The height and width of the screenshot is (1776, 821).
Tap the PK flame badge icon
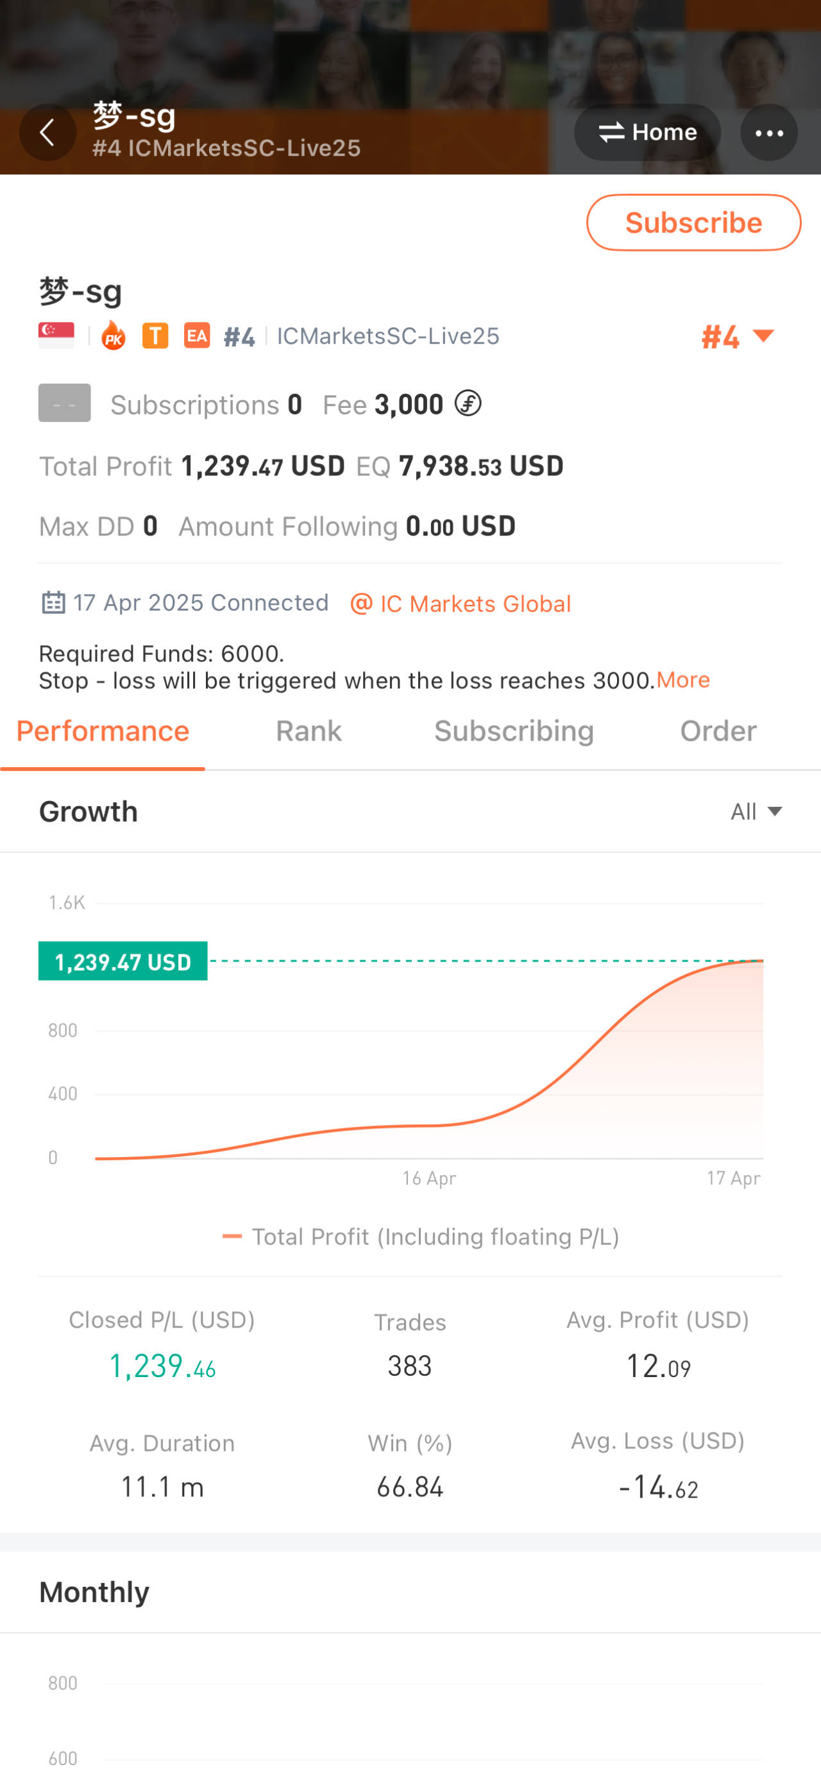113,337
